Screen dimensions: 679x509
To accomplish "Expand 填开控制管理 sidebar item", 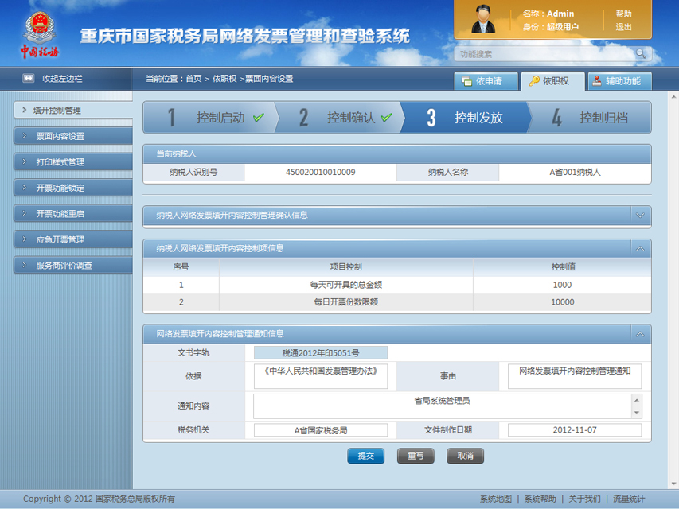I will tap(73, 111).
